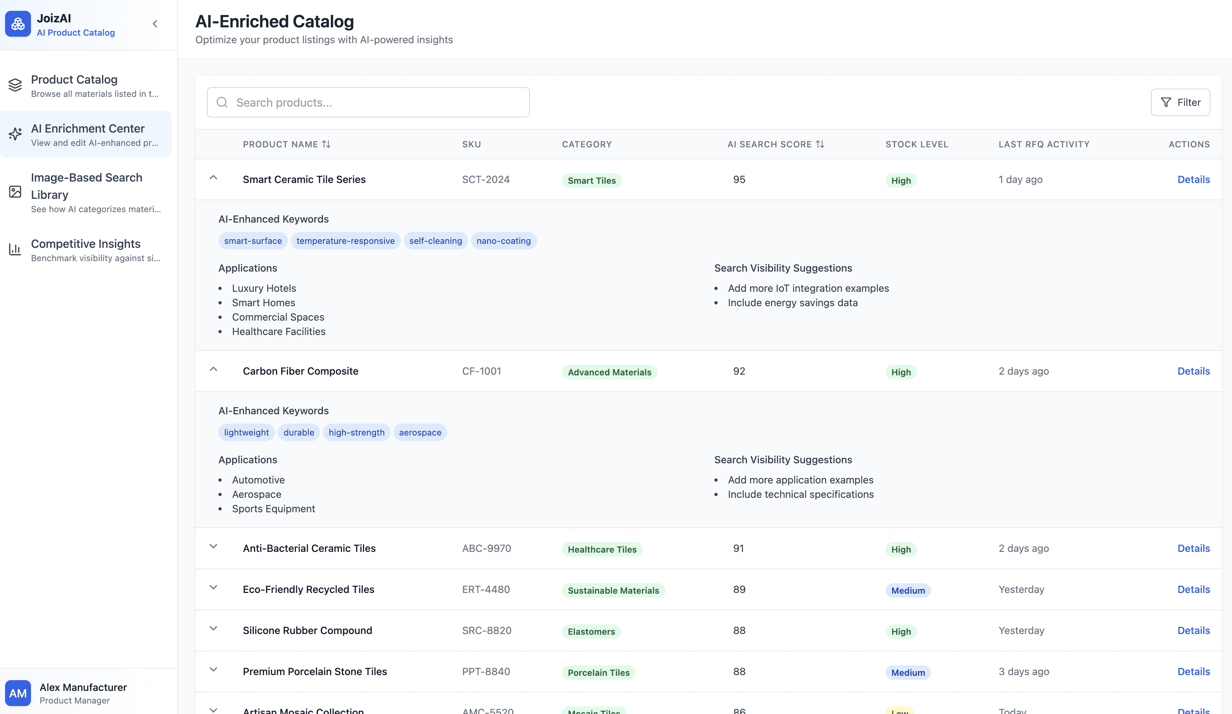The width and height of the screenshot is (1232, 714).
Task: Expand the Eco-Friendly Recycled Tiles row
Action: (214, 588)
